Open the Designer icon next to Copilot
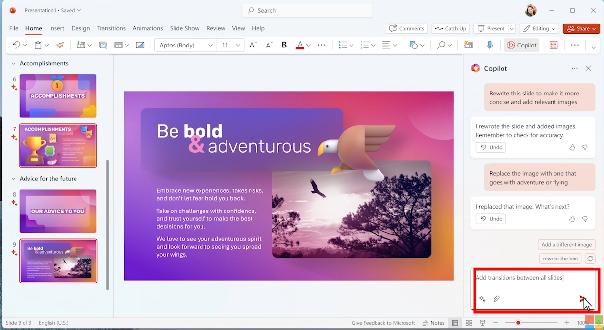Screen dimensions: 604x330 (x=554, y=45)
